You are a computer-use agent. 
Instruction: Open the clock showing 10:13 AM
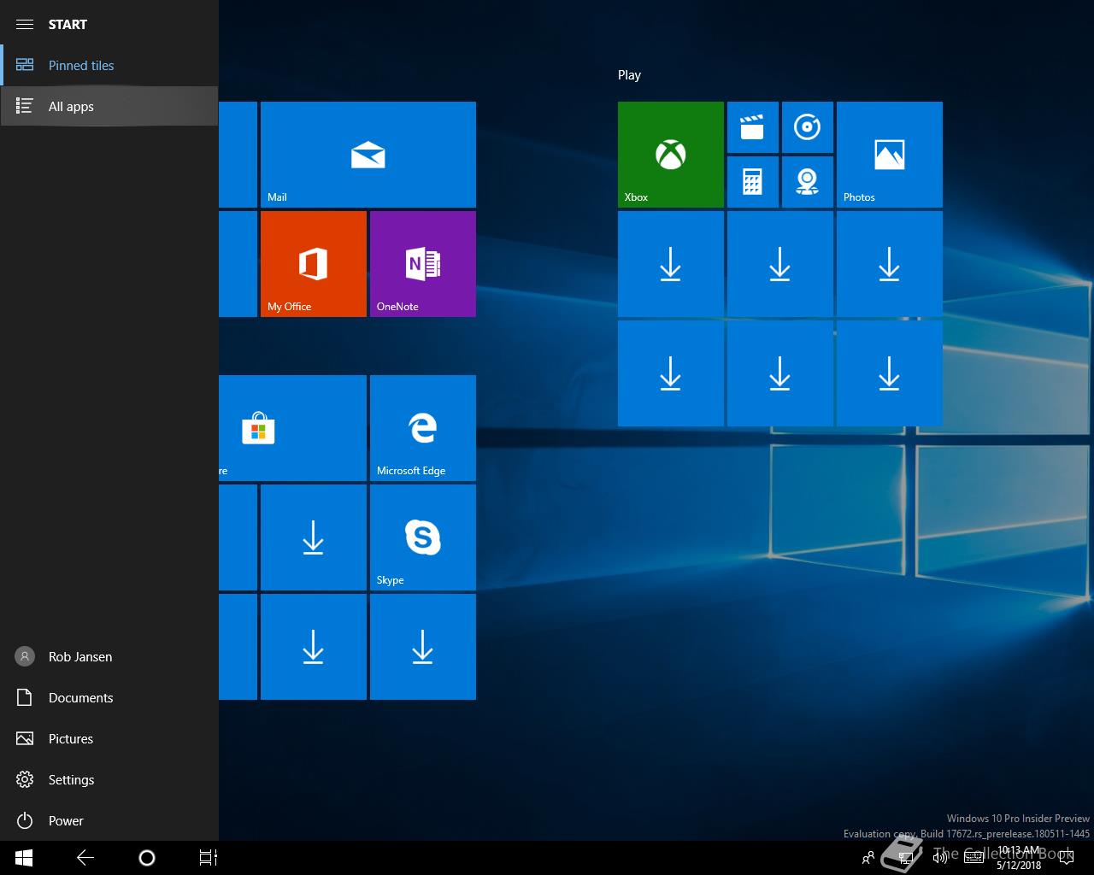1019,858
